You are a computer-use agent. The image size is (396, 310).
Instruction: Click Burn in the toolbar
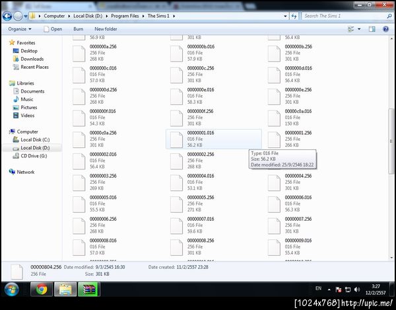[79, 29]
